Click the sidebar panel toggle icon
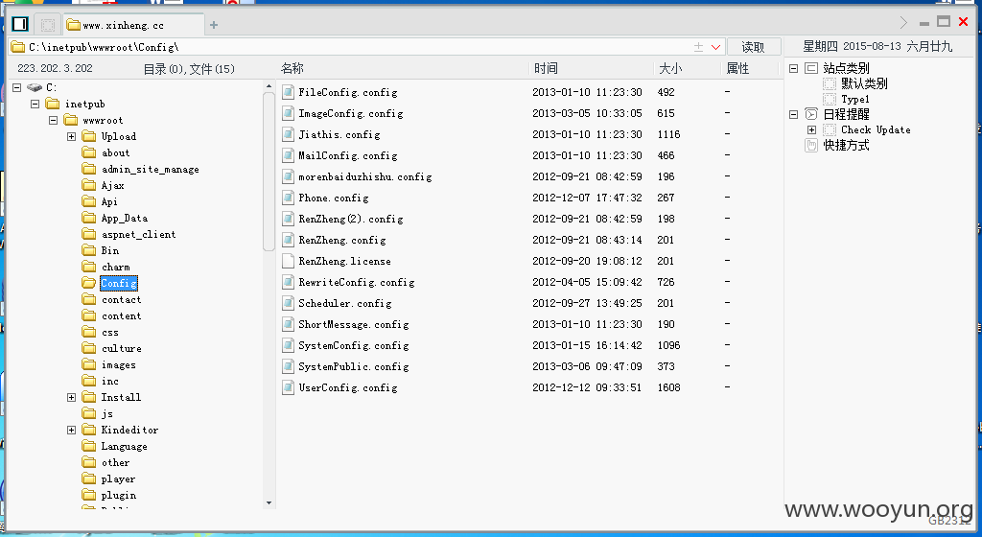 pos(20,24)
